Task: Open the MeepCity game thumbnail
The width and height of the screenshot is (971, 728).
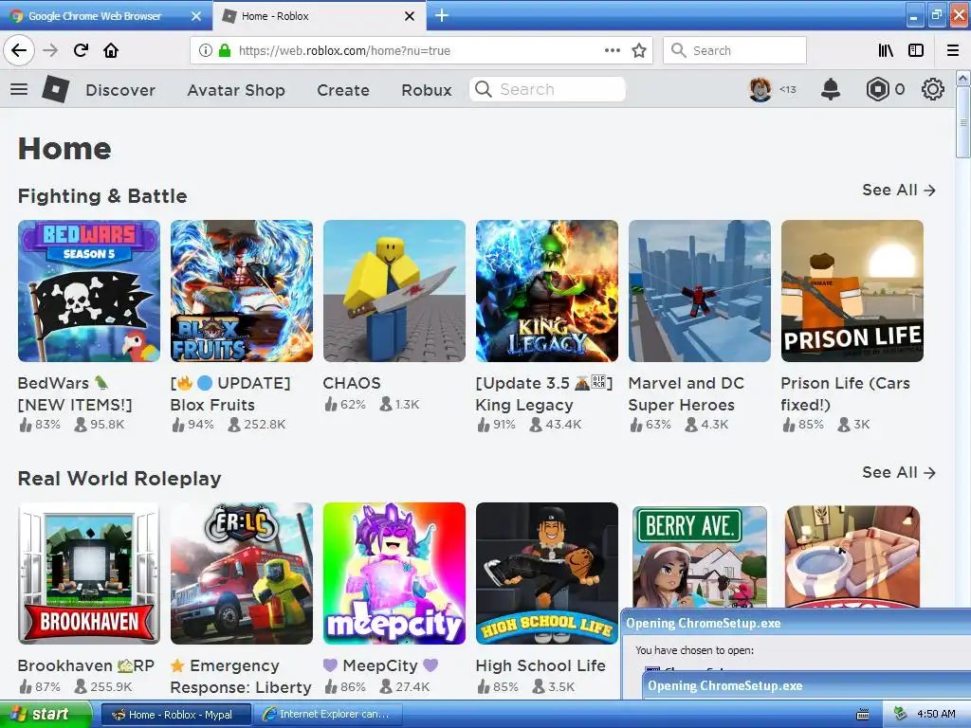Action: 394,573
